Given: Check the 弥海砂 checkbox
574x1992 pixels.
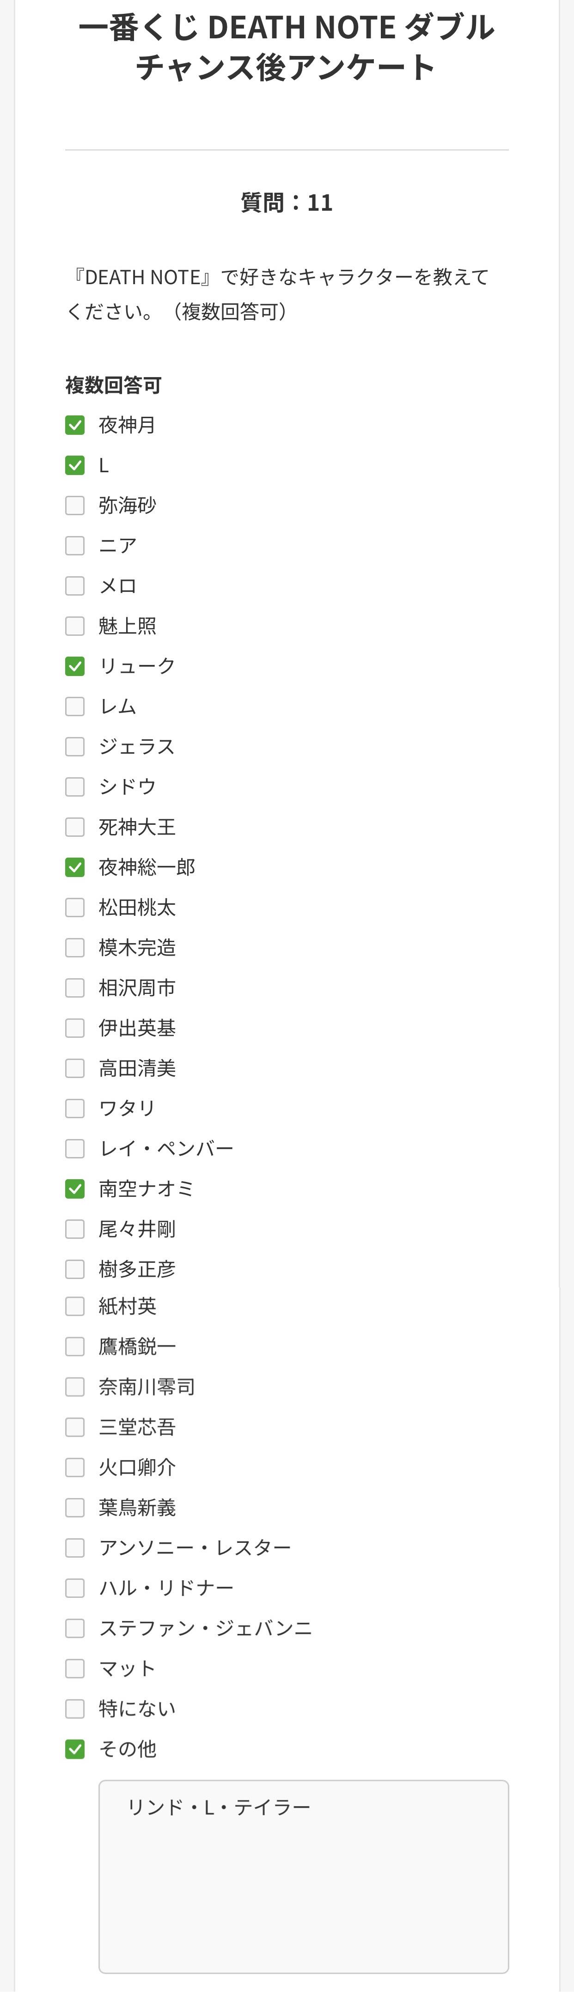Looking at the screenshot, I should pyautogui.click(x=75, y=506).
